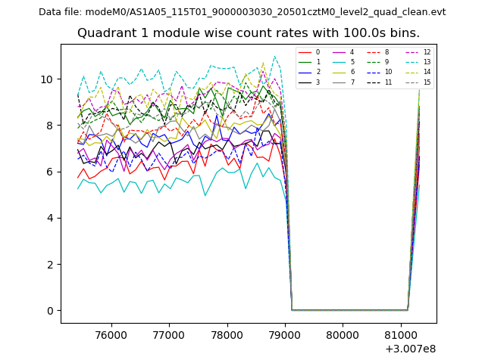The width and height of the screenshot is (485, 363).
Task: Click the y-axis tick label 0
Action: (50, 311)
